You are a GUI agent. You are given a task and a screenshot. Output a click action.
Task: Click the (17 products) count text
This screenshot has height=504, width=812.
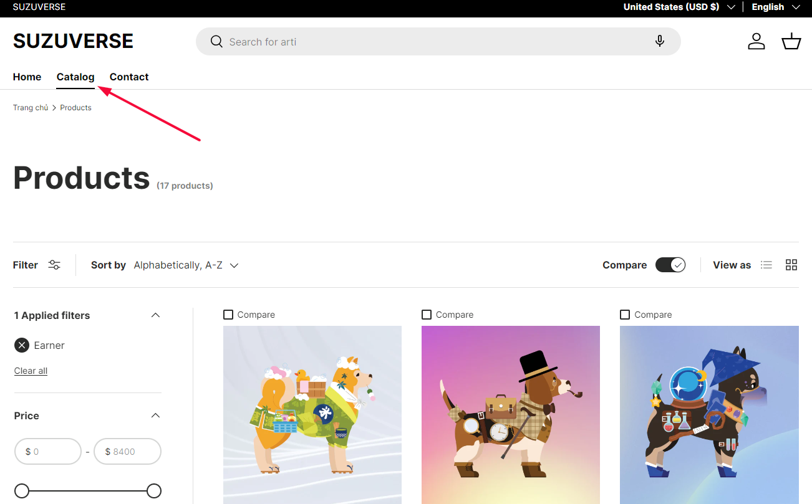(185, 186)
